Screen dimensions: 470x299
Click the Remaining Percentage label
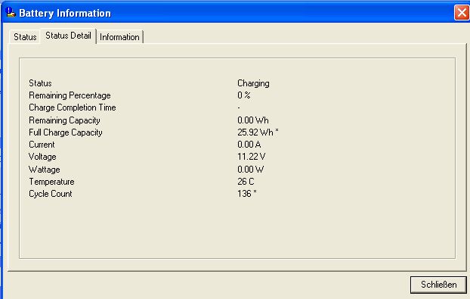tap(70, 95)
